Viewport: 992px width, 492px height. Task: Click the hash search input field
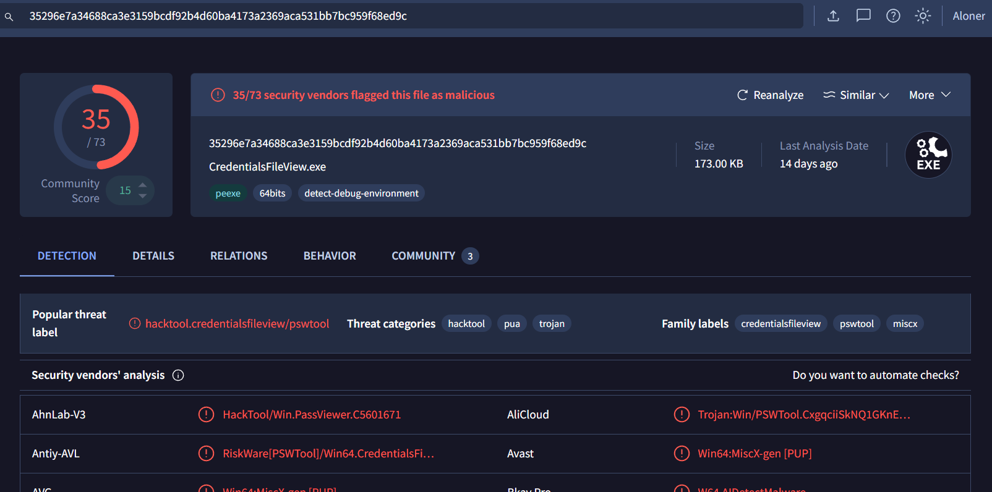408,16
